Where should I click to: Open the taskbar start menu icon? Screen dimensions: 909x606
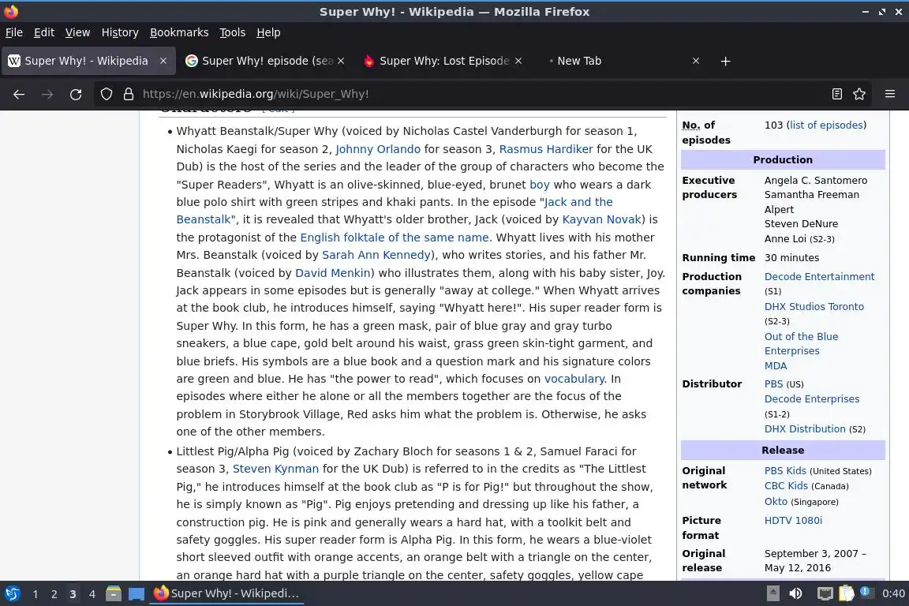[12, 594]
